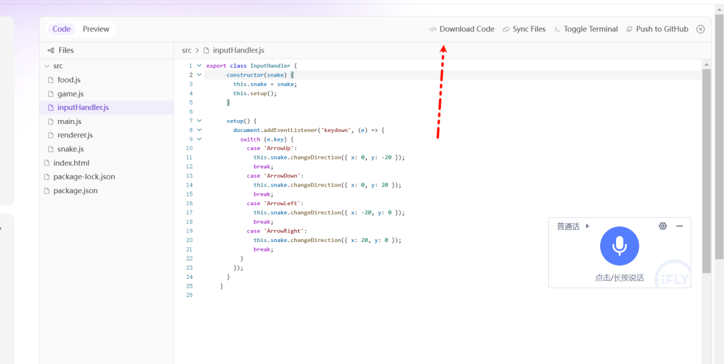724x364 pixels.
Task: Switch to the Code tab
Action: pos(62,29)
